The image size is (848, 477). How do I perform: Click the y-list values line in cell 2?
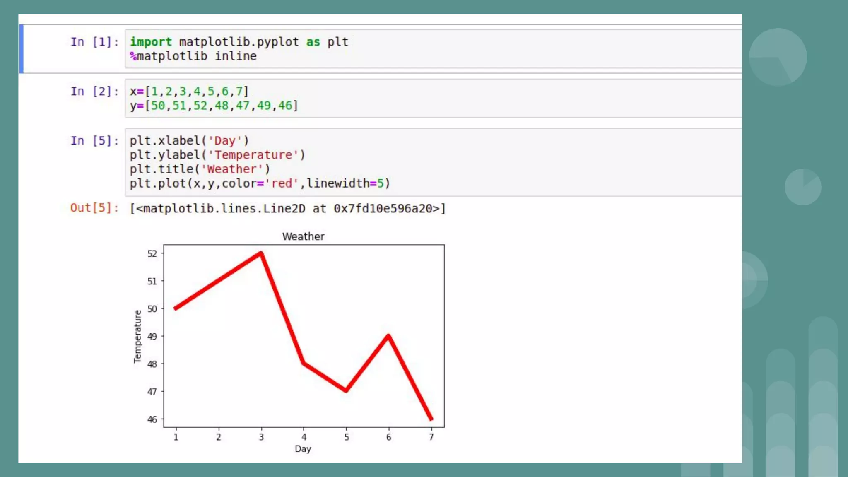(x=214, y=106)
